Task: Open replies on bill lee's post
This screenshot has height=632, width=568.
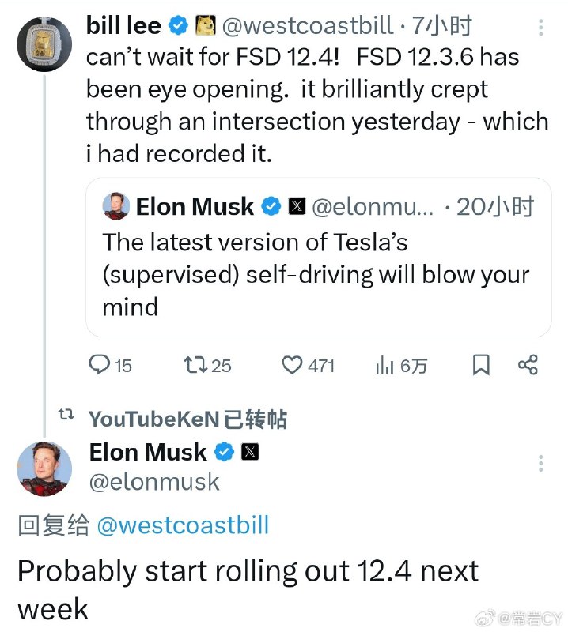Action: tap(110, 365)
